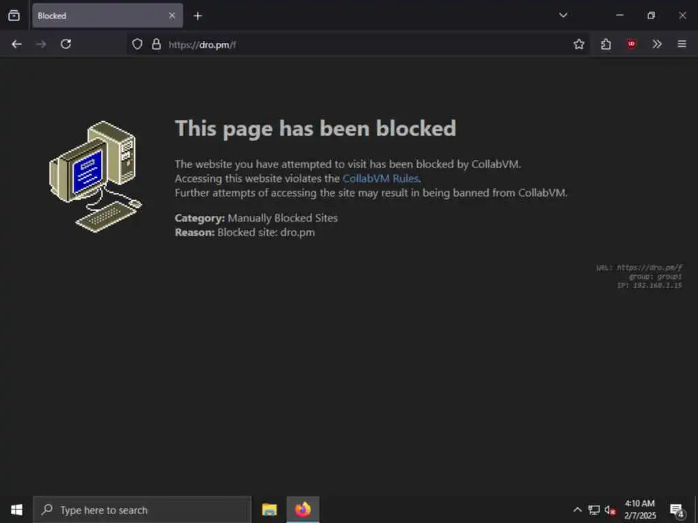Click the retro computer illustration
The width and height of the screenshot is (698, 523).
(95, 176)
